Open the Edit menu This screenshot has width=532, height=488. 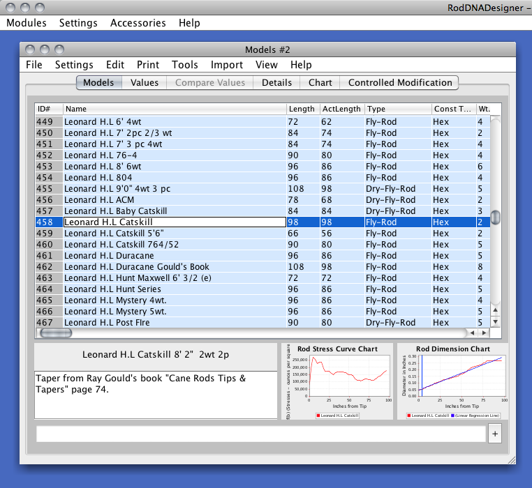point(115,64)
